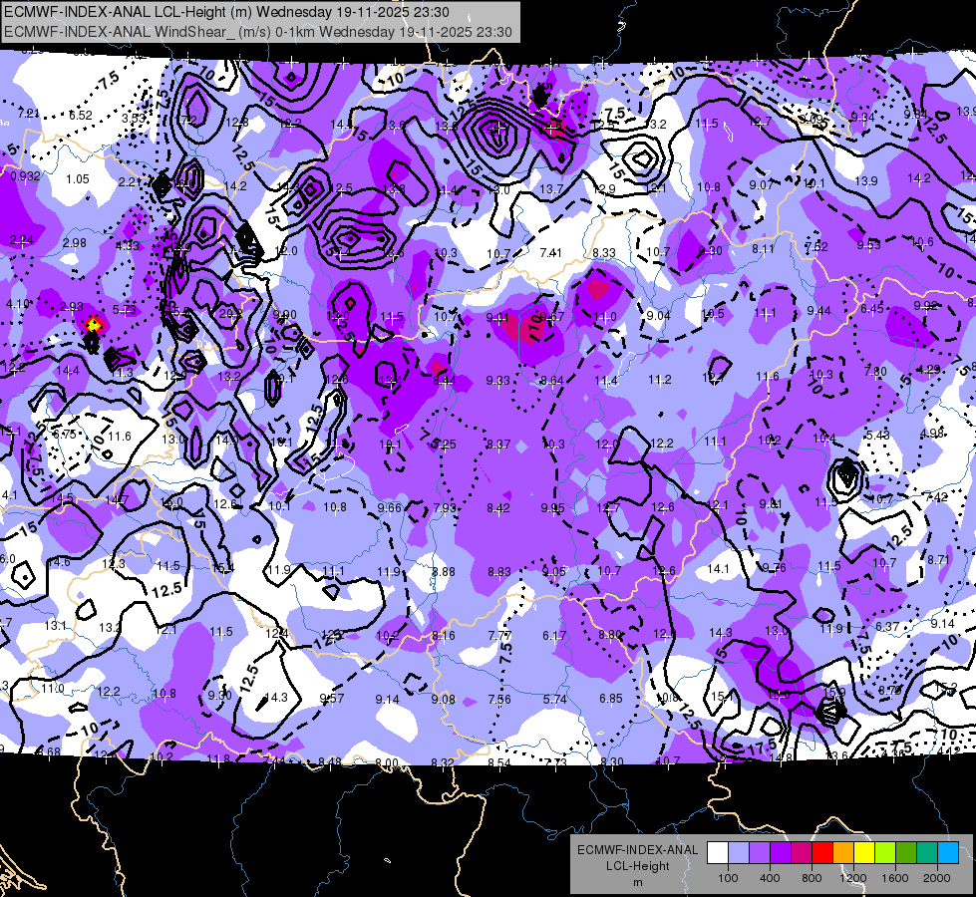
Task: Click the legend tick value '1600'
Action: pos(894,878)
